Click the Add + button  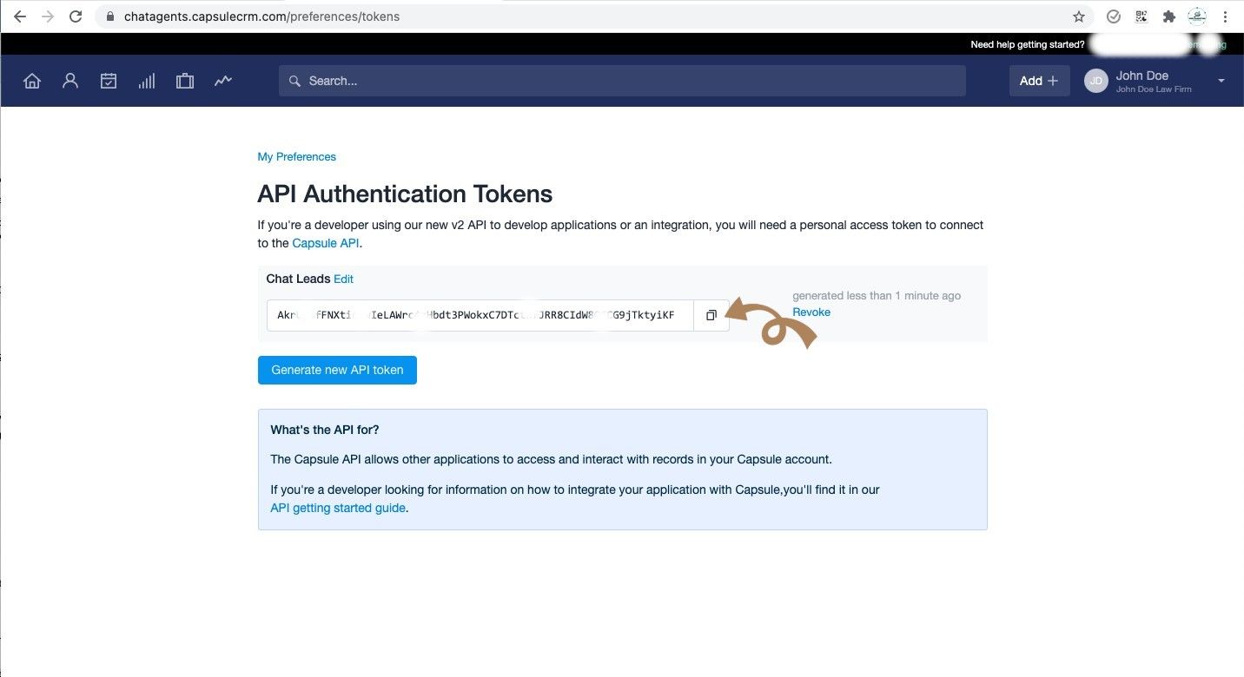click(x=1039, y=81)
